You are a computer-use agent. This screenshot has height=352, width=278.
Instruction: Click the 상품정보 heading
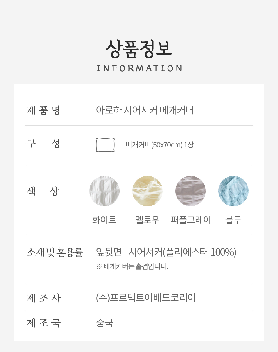click(x=139, y=49)
